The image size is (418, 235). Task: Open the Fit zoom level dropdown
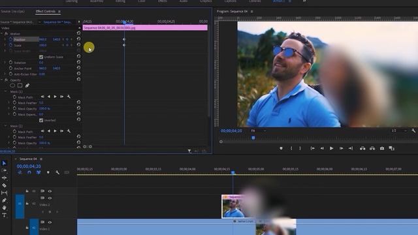[x=259, y=131]
